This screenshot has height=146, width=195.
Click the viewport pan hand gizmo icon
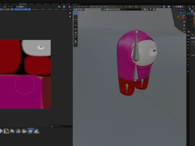pos(184,25)
